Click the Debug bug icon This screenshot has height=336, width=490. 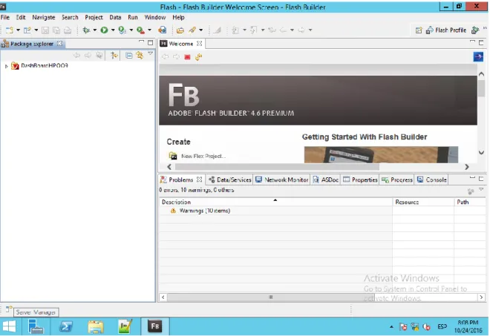click(x=86, y=30)
